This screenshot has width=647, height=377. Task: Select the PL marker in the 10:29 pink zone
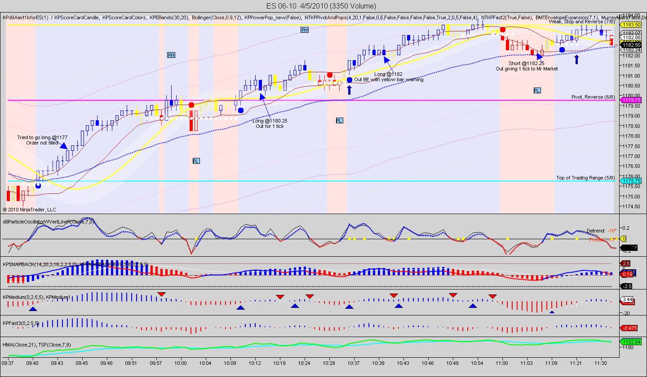click(339, 120)
